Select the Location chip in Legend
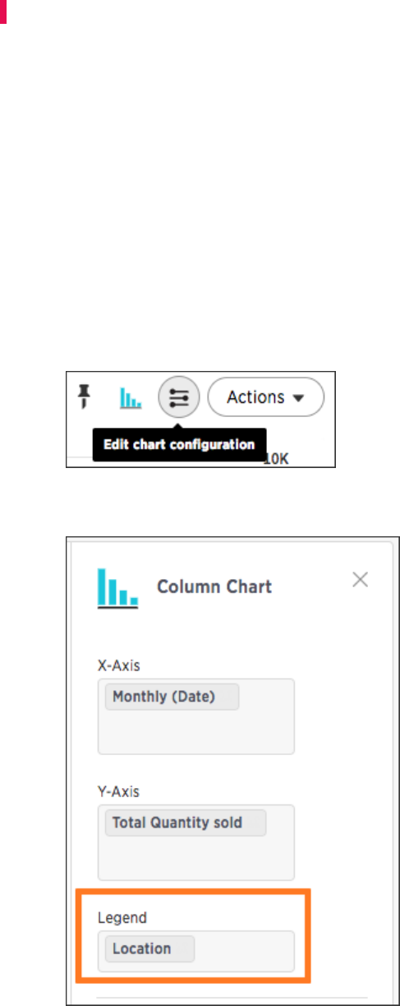This screenshot has height=1006, width=400. click(149, 948)
